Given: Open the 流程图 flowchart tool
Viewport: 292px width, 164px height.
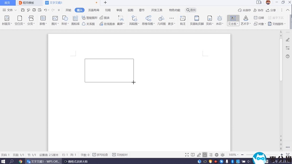Looking at the screenshot, I should coord(134,18).
